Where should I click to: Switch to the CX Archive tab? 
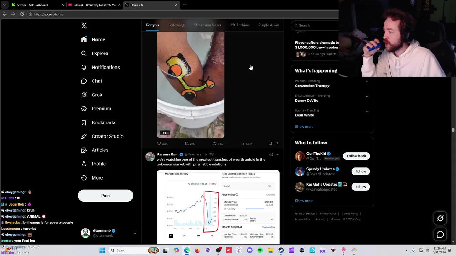[240, 25]
